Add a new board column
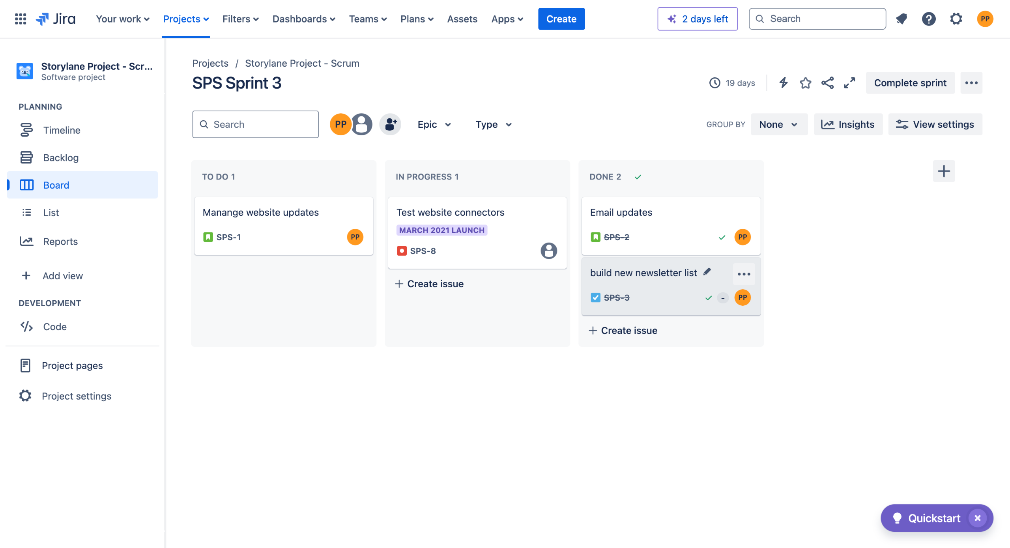Screen dimensions: 1010x548 [944, 171]
